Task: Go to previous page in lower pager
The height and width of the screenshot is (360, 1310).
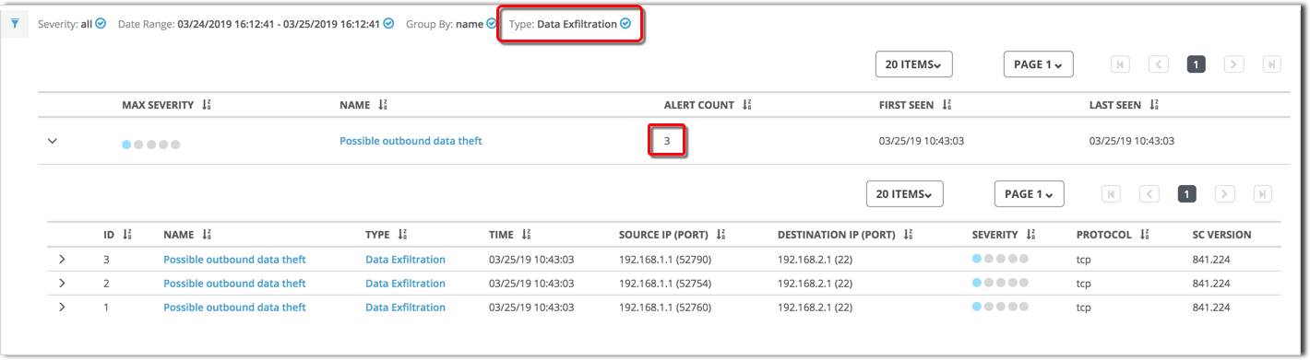Action: coord(1149,194)
